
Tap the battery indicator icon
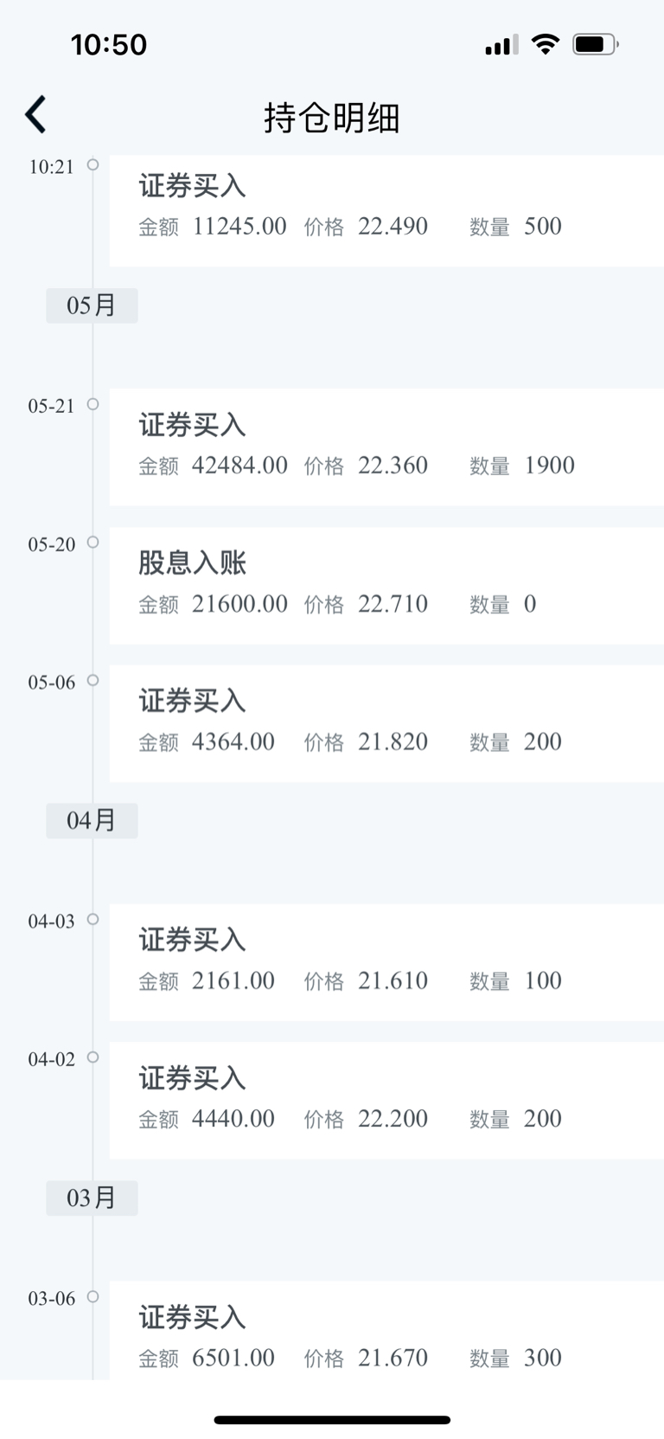click(x=596, y=44)
